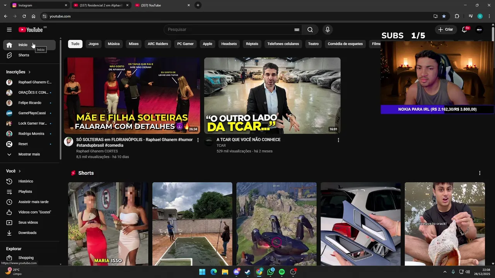This screenshot has width=495, height=278.
Task: Open a new browser tab
Action: [198, 5]
